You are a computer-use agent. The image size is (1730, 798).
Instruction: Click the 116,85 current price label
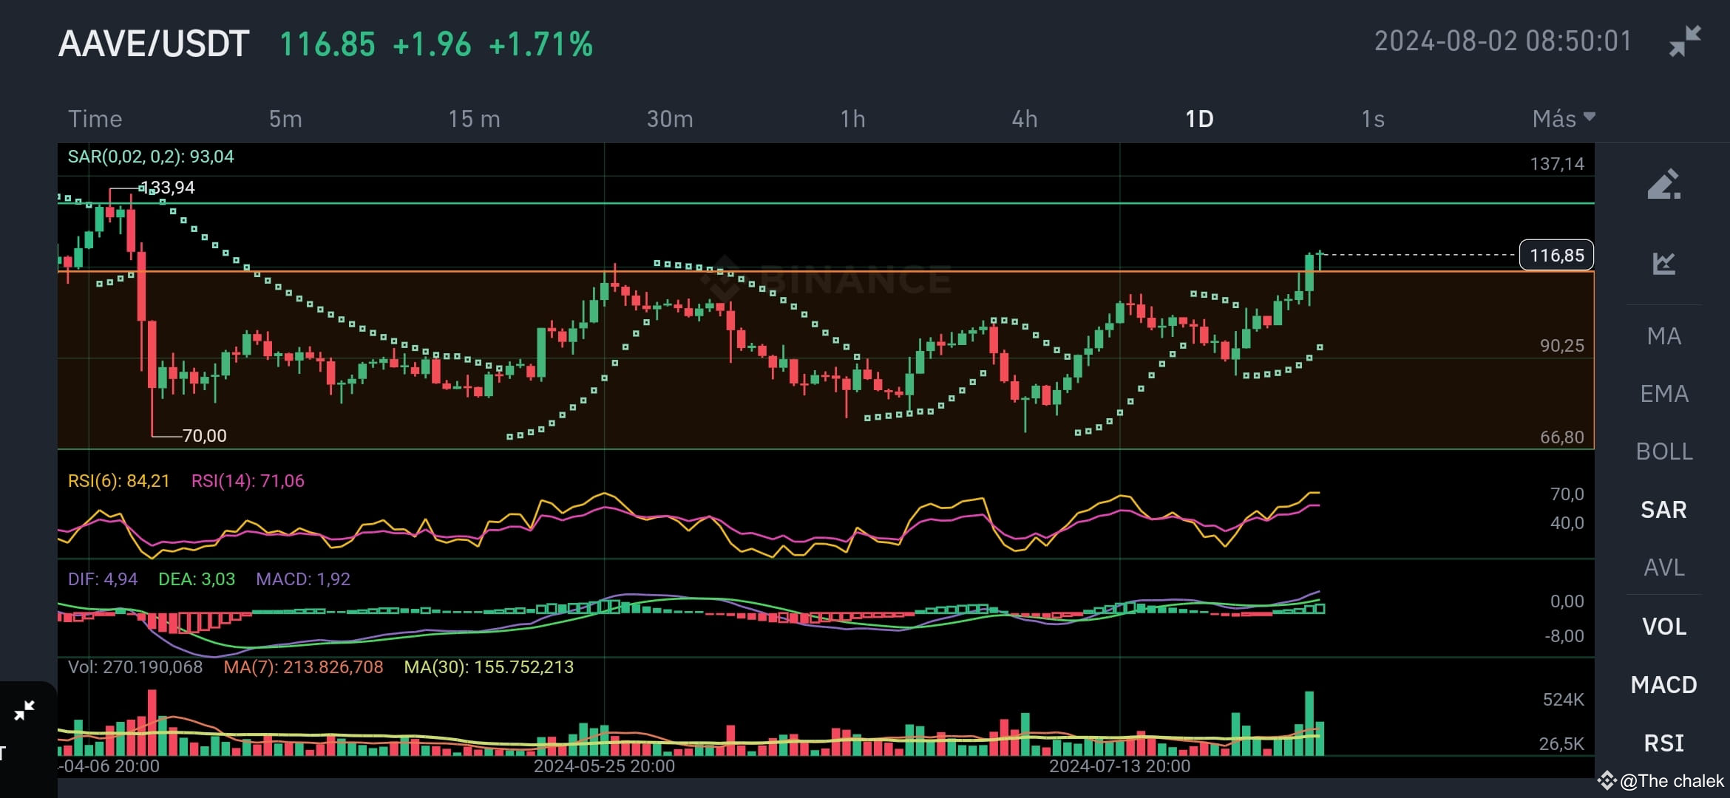point(1556,256)
